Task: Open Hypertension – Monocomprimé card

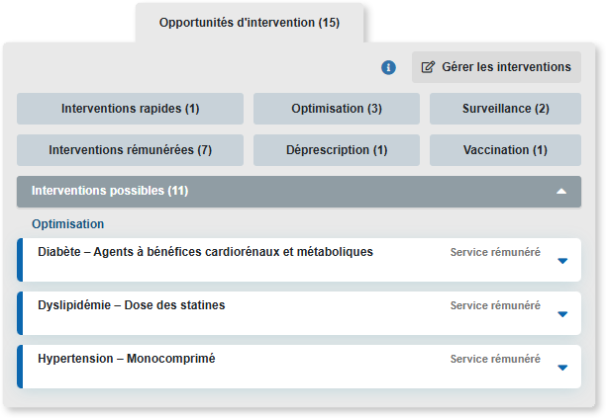Action: tap(299, 367)
